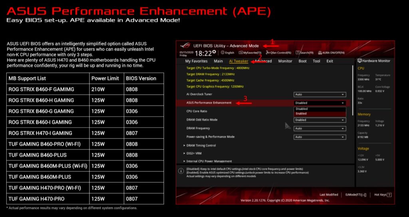The width and height of the screenshot is (409, 217).
Task: Click the 210W power limit cell
Action: point(106,90)
